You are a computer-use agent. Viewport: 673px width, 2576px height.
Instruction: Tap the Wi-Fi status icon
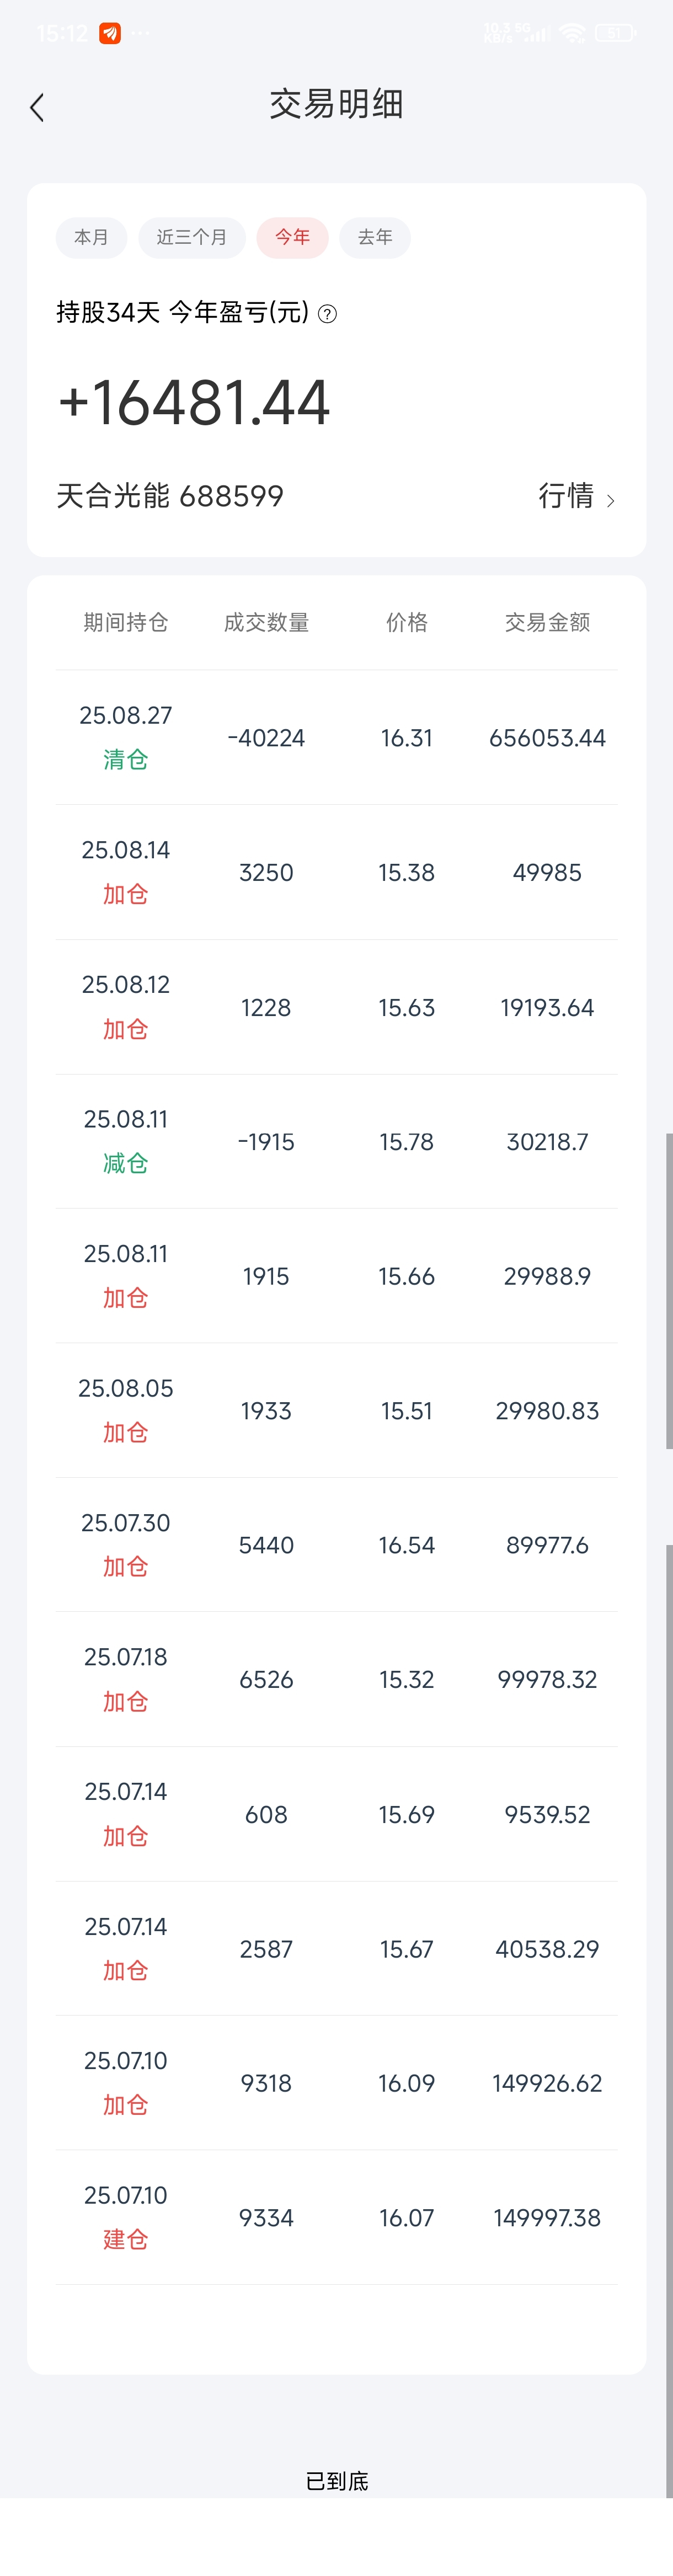[x=572, y=33]
